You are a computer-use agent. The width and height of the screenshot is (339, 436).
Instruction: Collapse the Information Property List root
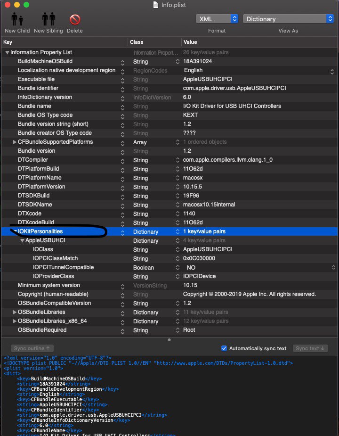[7, 52]
